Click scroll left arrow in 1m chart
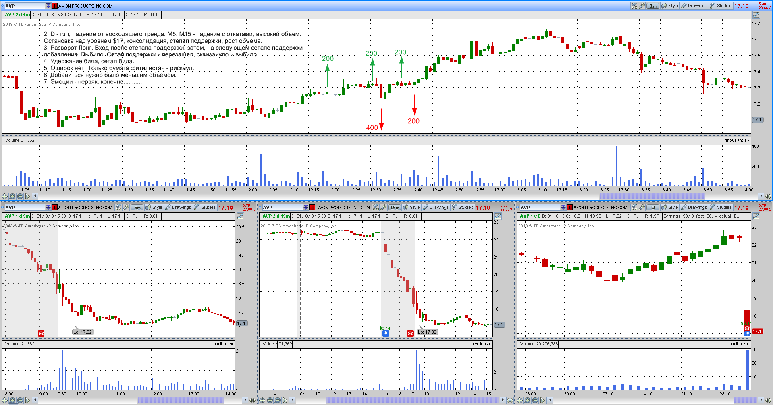Image resolution: width=773 pixels, height=405 pixels. 35,196
